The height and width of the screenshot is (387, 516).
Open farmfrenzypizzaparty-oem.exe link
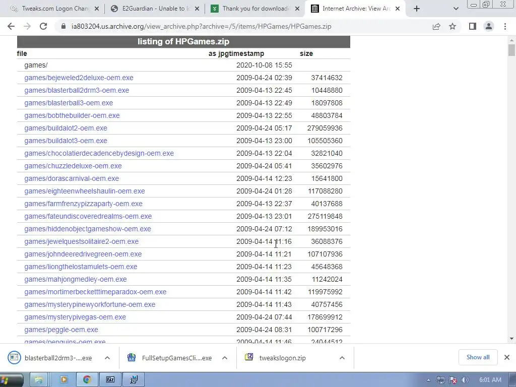83,204
